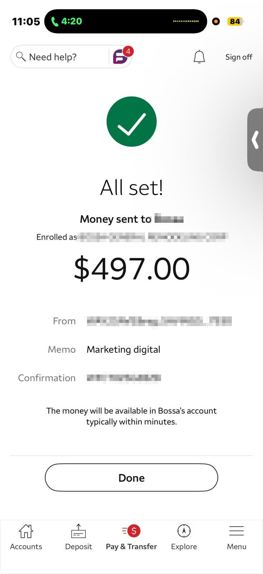Screen dimensions: 263x574
Task: Tap the notification bell icon
Action: tap(199, 57)
